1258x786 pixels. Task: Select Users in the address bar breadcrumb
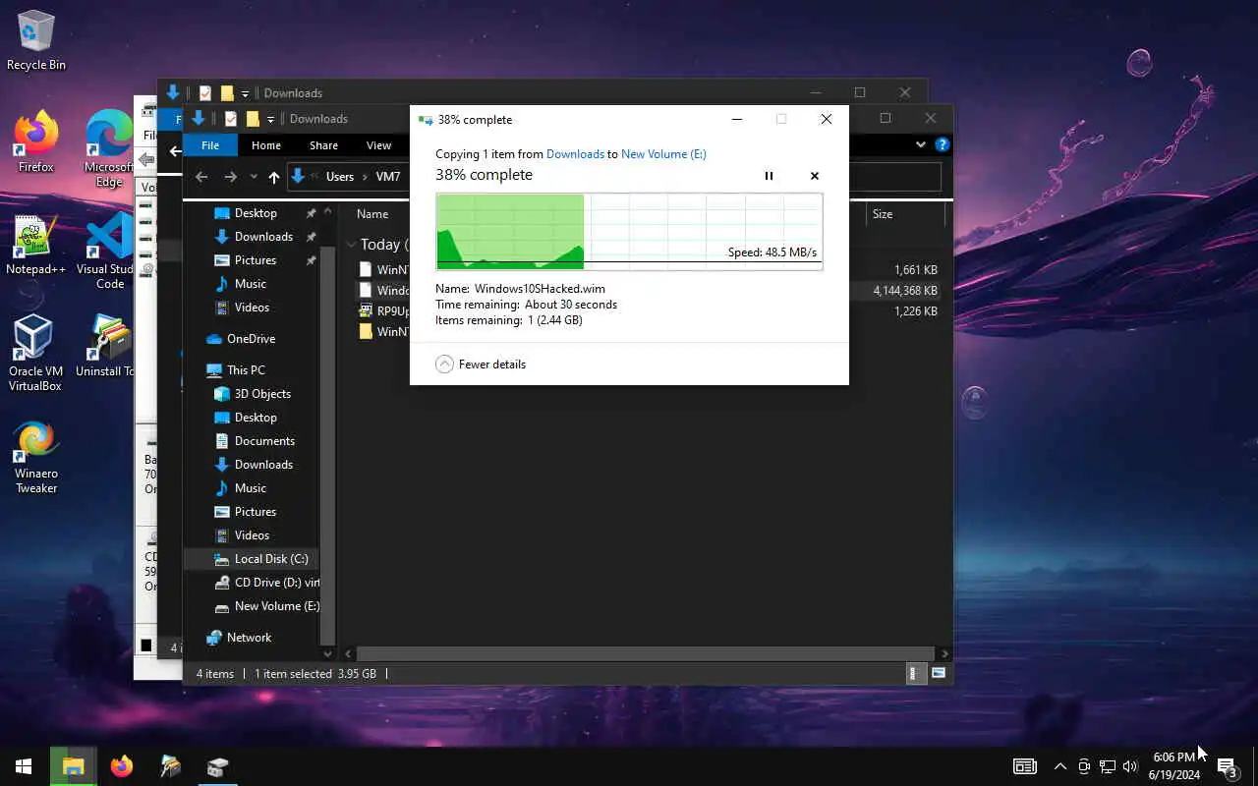[x=340, y=177]
